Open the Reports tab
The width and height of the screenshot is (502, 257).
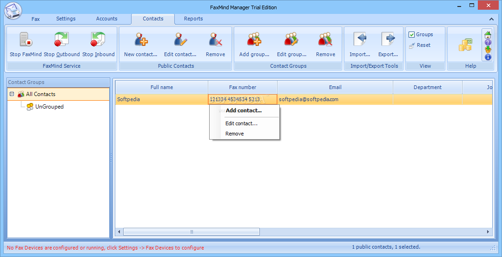point(193,19)
